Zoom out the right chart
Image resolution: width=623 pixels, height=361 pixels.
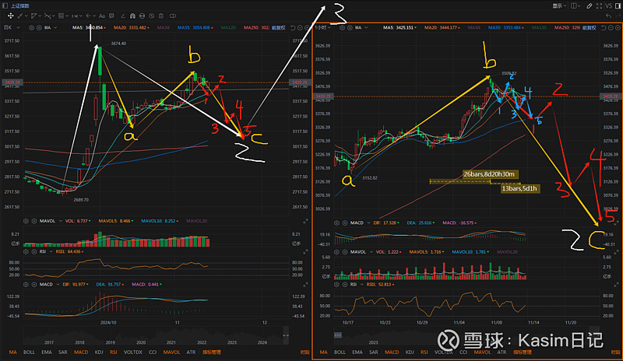coord(611,28)
